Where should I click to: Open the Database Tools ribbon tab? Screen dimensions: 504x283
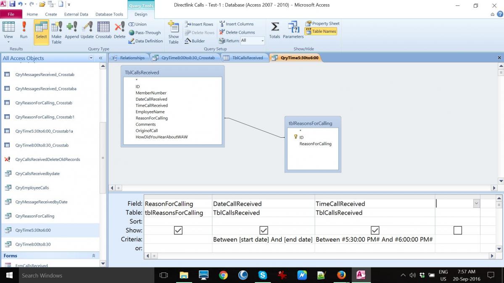[x=109, y=14]
